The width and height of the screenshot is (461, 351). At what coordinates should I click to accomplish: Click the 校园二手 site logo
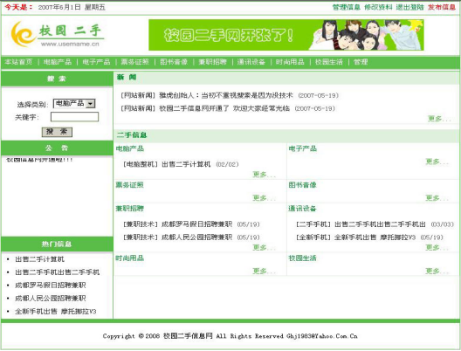click(x=58, y=34)
